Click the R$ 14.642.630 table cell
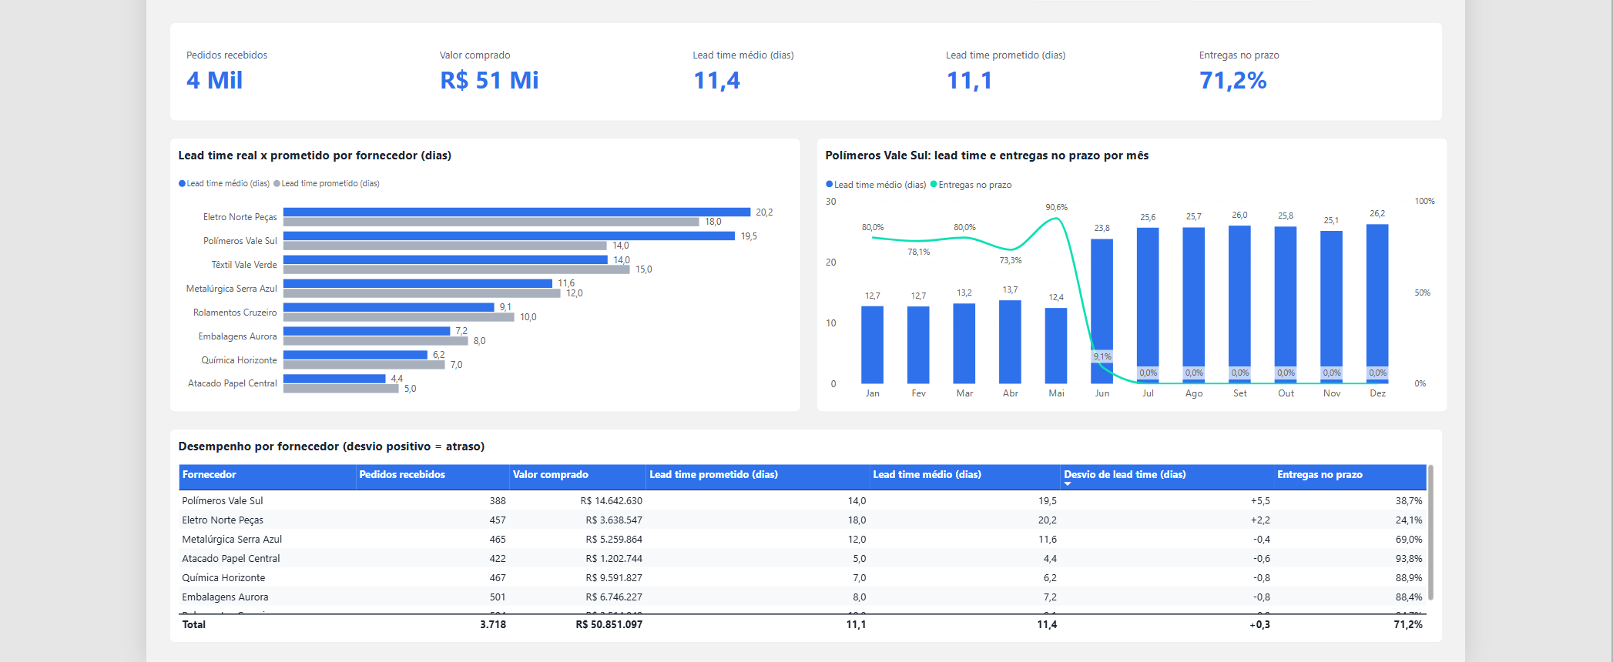Image resolution: width=1613 pixels, height=662 pixels. coord(612,501)
